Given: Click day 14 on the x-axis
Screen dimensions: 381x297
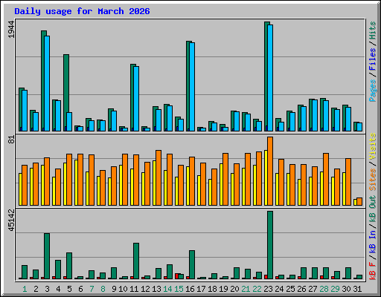Looking at the screenshot, I should click(167, 289).
